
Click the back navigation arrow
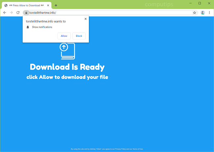coord(5,13)
